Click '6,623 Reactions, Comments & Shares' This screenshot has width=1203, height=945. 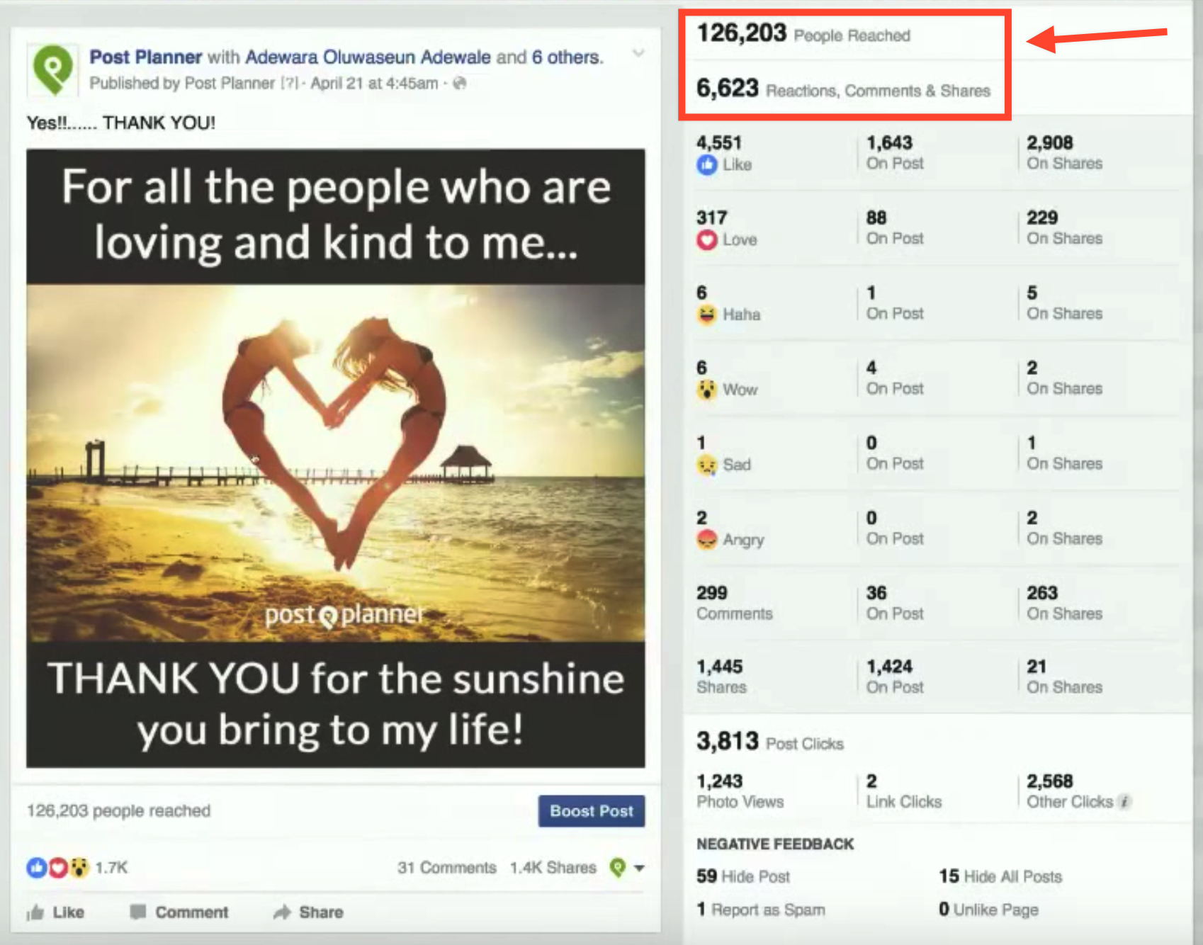click(843, 89)
